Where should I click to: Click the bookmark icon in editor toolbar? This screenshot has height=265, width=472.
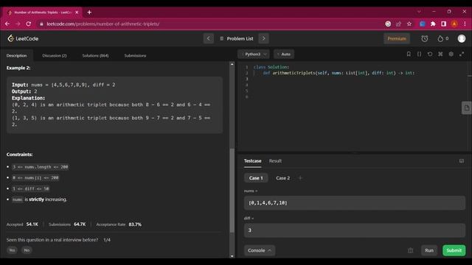[409, 54]
